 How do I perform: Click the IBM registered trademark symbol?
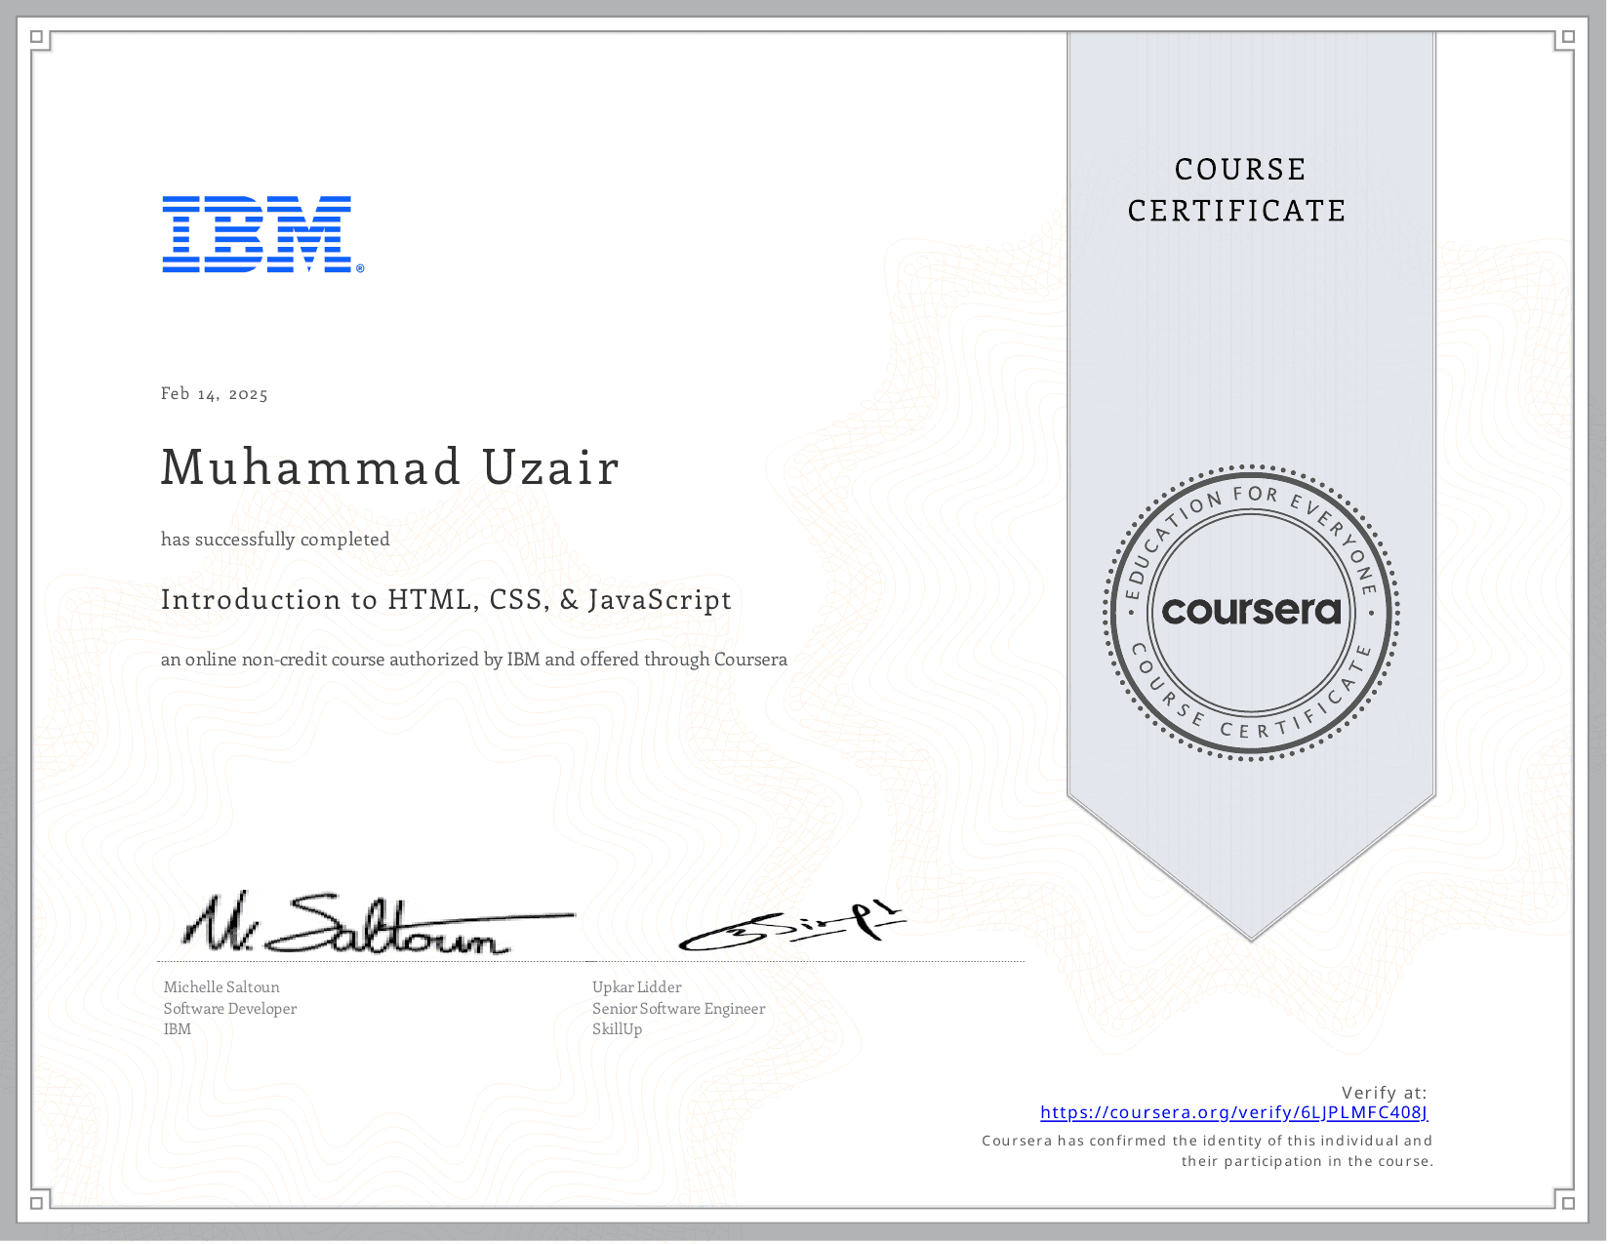click(359, 268)
